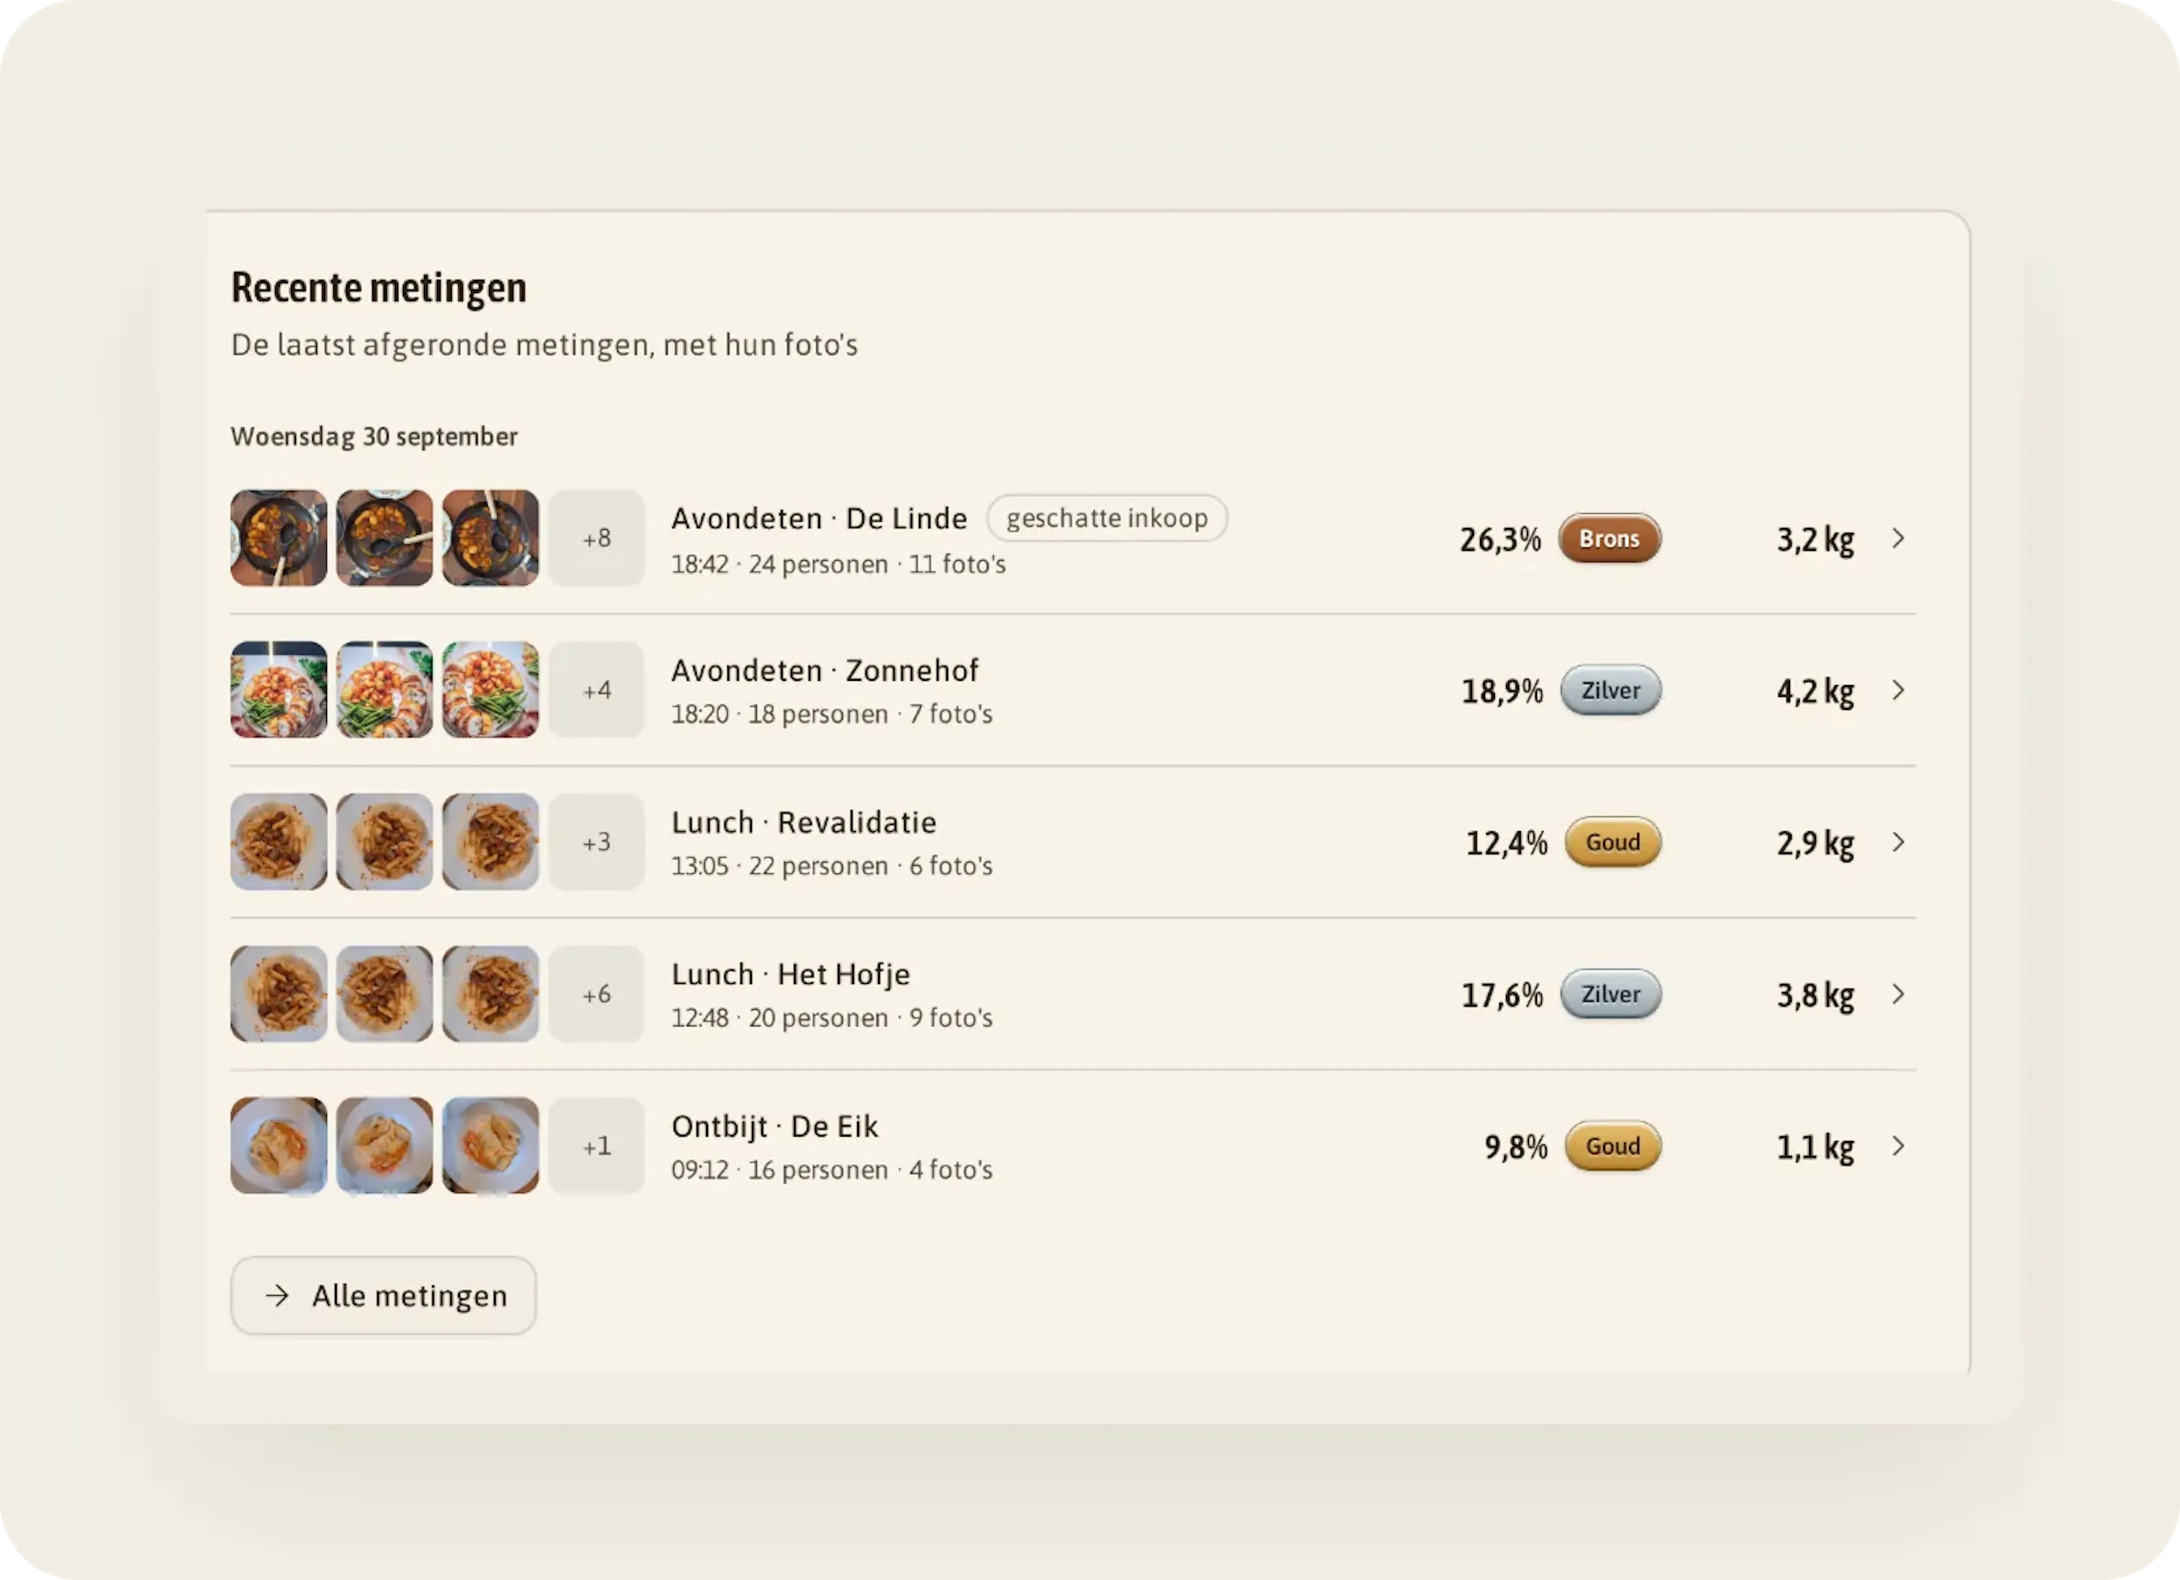The height and width of the screenshot is (1580, 2180).
Task: Expand the Lunch Het Hofje chevron
Action: pos(1897,994)
